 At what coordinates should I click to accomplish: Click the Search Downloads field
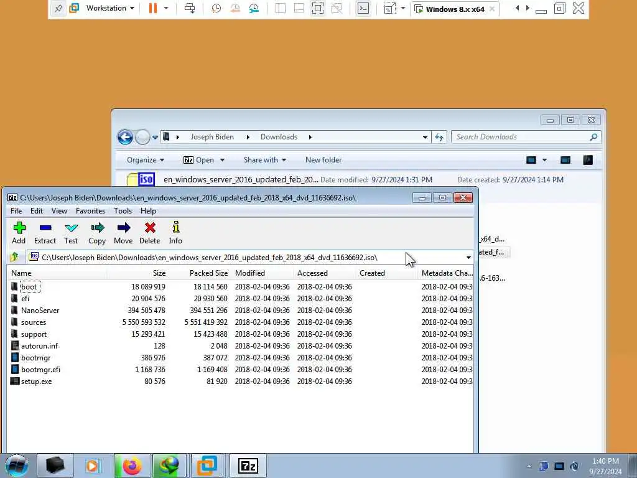[526, 137]
